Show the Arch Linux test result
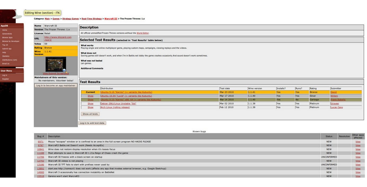This screenshot has height=187, width=367. click(x=91, y=107)
